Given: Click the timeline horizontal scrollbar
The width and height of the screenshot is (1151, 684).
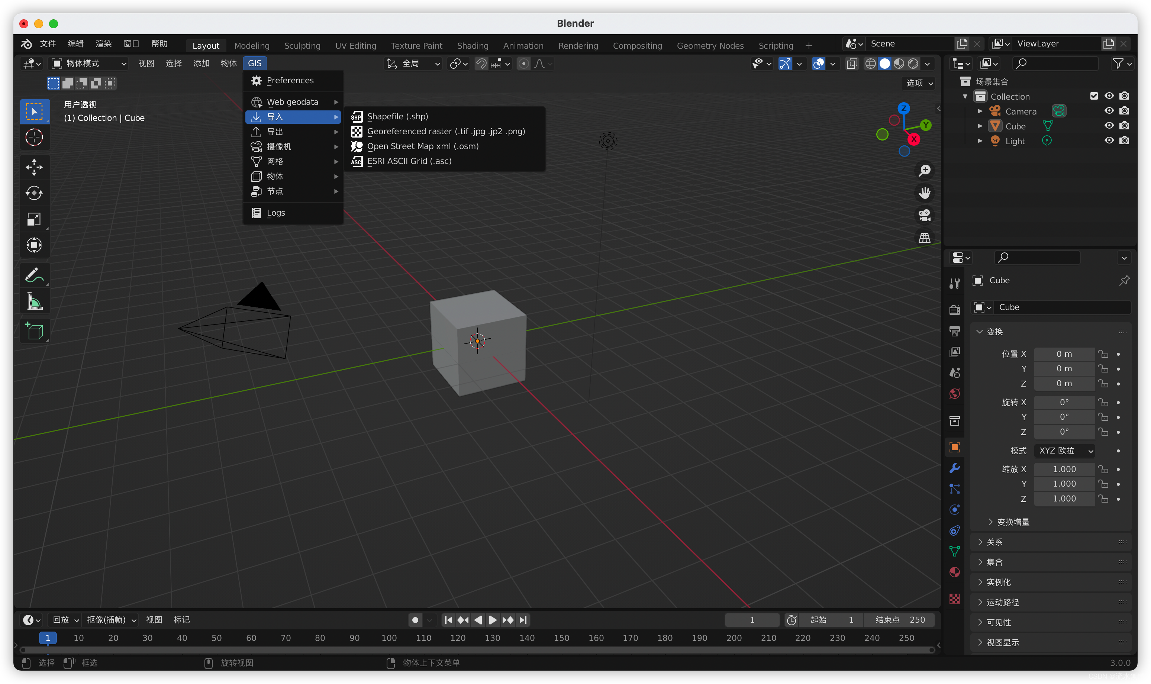Looking at the screenshot, I should 477,650.
